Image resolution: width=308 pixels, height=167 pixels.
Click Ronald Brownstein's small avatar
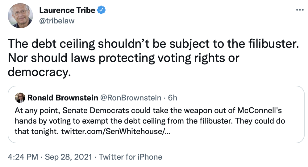(x=20, y=98)
